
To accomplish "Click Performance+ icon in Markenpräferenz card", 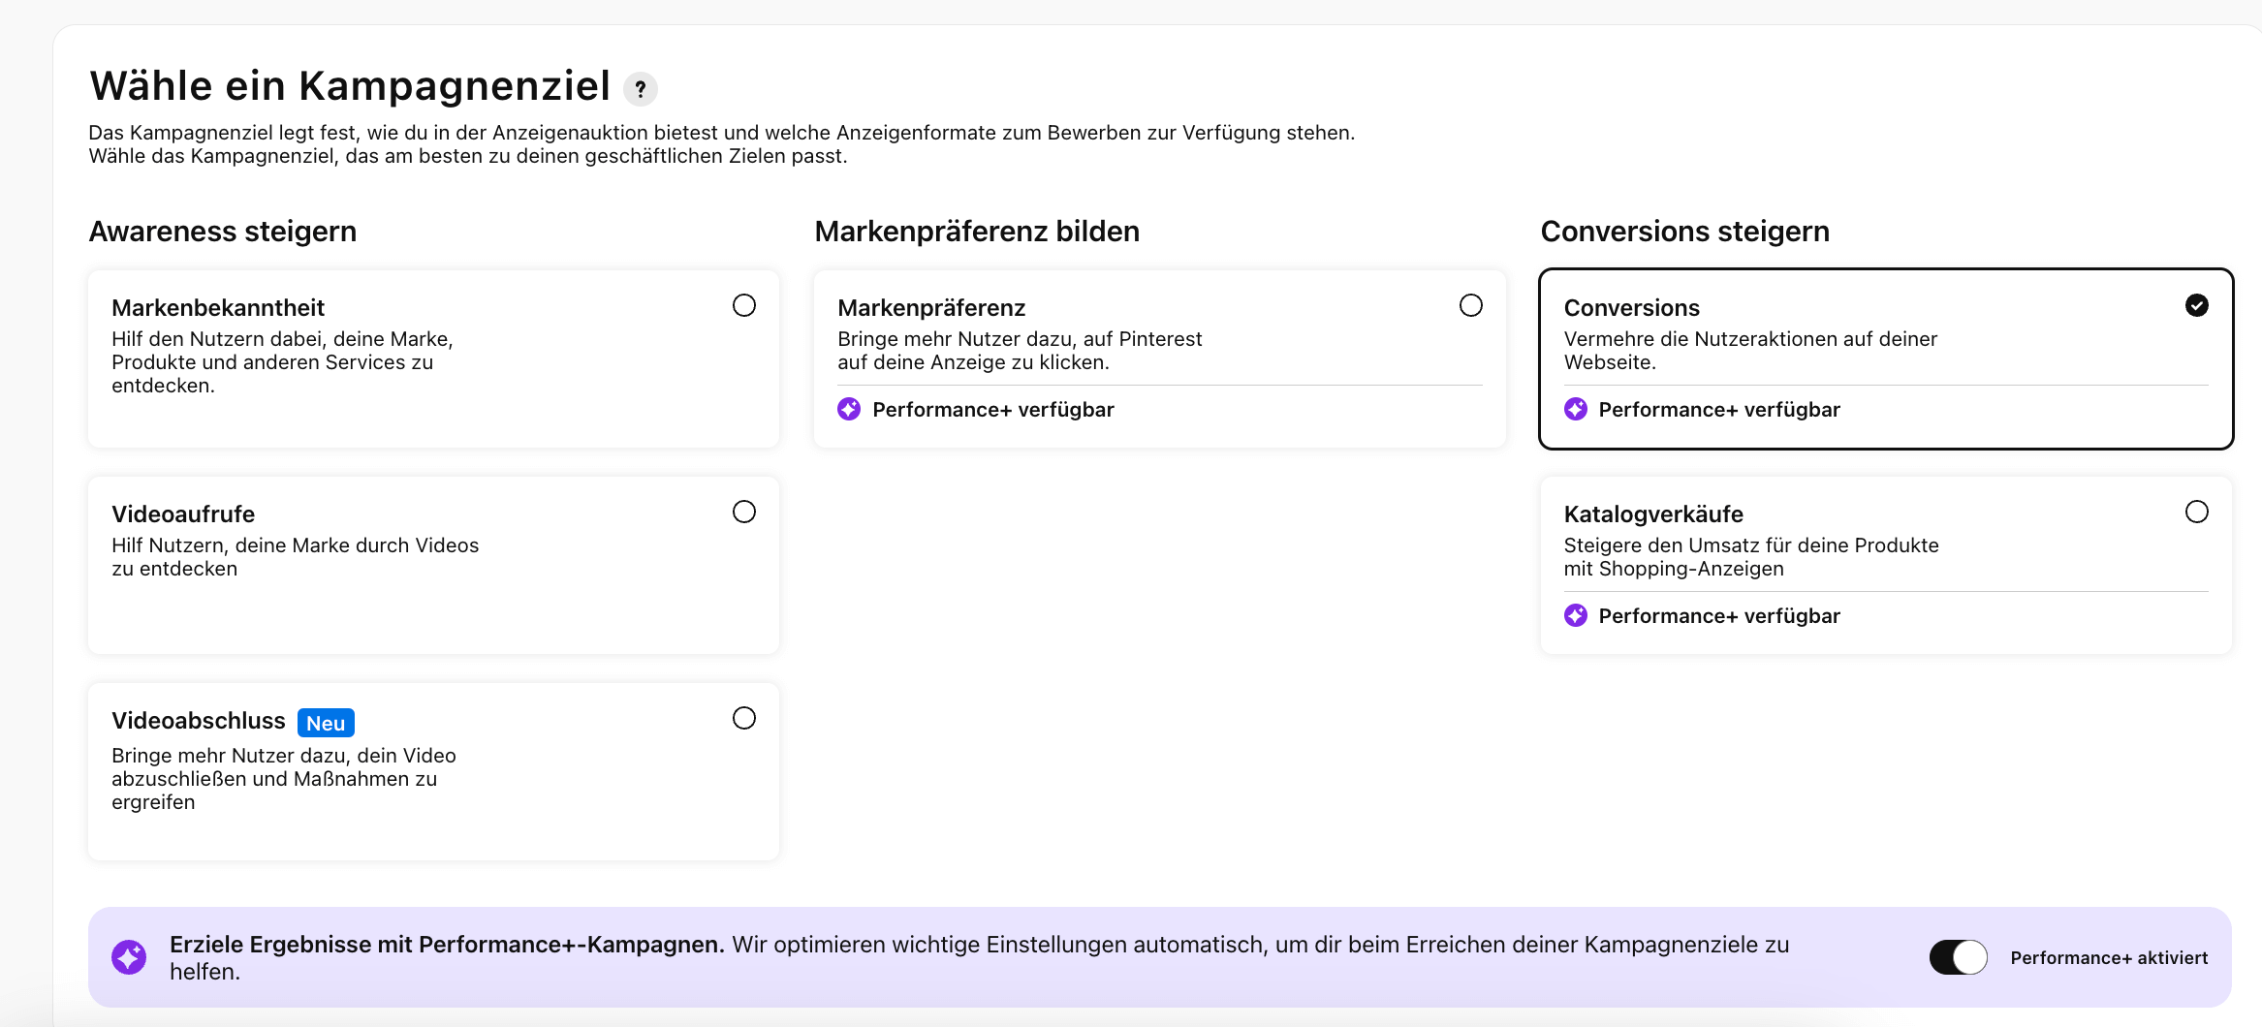I will click(x=849, y=409).
